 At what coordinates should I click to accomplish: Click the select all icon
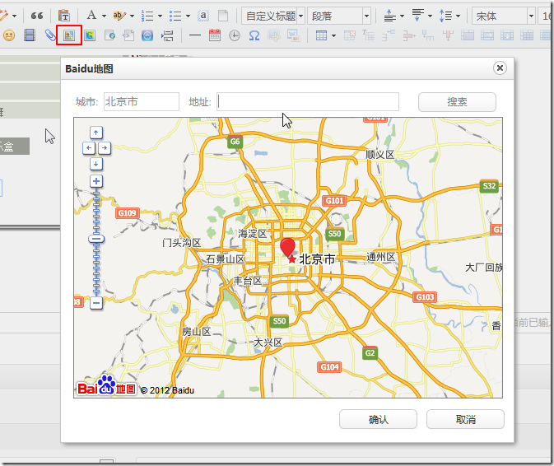point(203,16)
